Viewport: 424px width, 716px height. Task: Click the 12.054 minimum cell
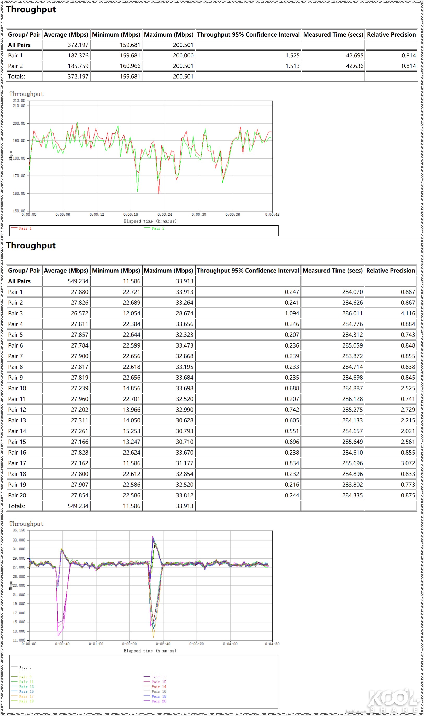coord(116,313)
